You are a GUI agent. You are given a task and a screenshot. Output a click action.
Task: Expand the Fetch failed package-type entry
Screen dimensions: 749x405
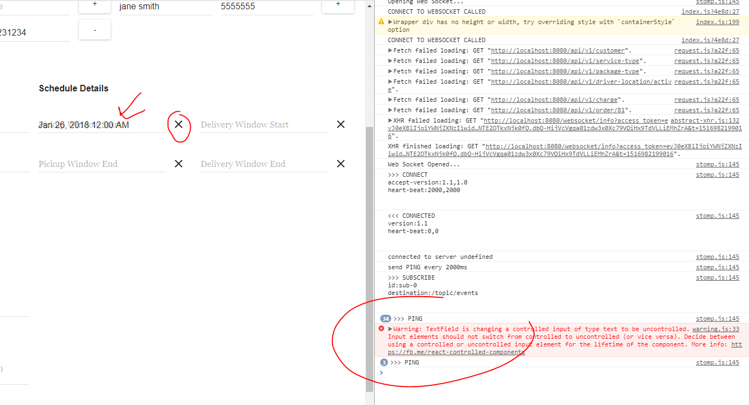[x=390, y=71]
